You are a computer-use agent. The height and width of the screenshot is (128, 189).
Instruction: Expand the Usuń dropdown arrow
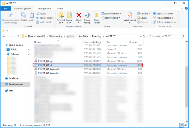(x=79, y=23)
